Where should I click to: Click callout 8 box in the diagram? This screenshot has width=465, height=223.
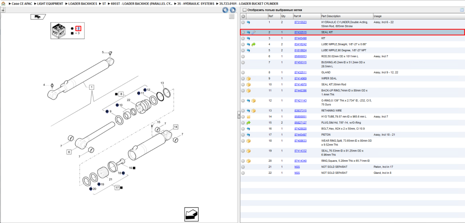pos(121,94)
